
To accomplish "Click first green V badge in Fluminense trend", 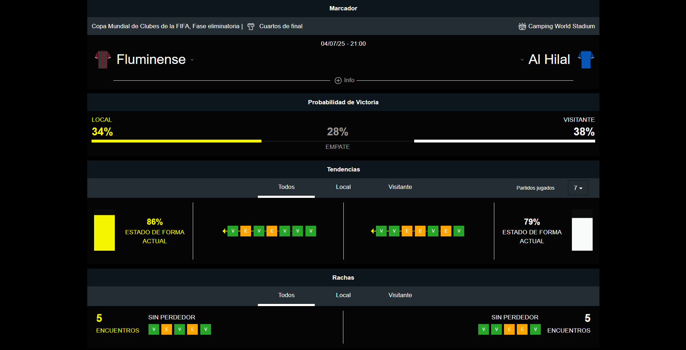I will [233, 231].
